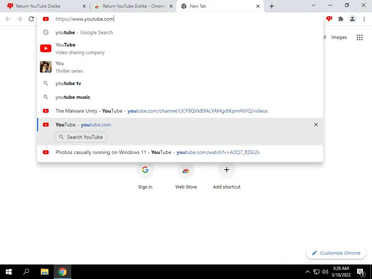Open the taskbar clock and date
This screenshot has height=279, width=372.
341,272
